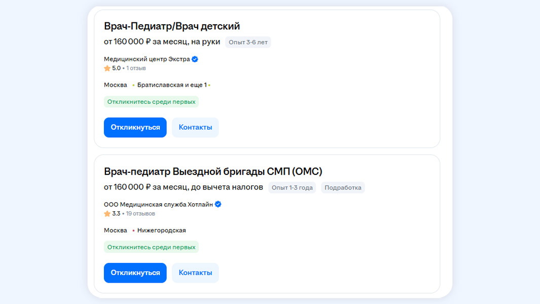
Task: Click verified badge next to Медицинский центр Экстра
Action: click(195, 59)
